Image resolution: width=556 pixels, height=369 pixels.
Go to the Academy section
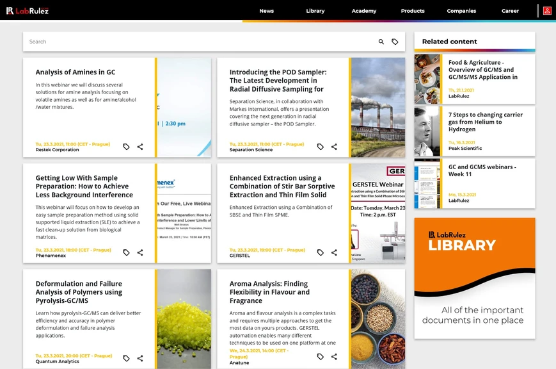pyautogui.click(x=364, y=11)
